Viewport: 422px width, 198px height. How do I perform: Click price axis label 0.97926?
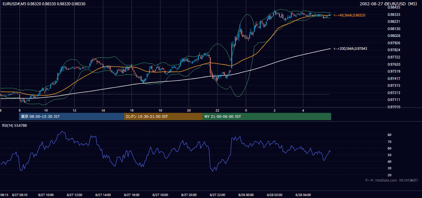393,43
